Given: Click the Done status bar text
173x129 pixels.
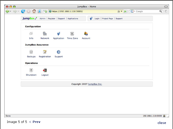Looking at the screenshot, I should 8,116.
